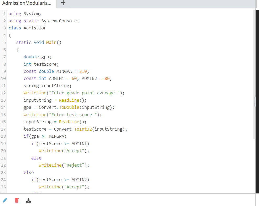The image size is (259, 206).
Task: Open a new tab with the plus button
Action: click(63, 3)
